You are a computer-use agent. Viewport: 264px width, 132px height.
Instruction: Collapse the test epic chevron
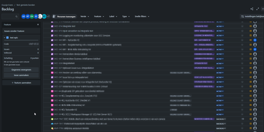pyautogui.click(x=4, y=38)
